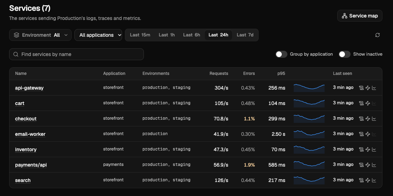The image size is (393, 196).
Task: Toggle Show inactive switch
Action: pyautogui.click(x=345, y=54)
